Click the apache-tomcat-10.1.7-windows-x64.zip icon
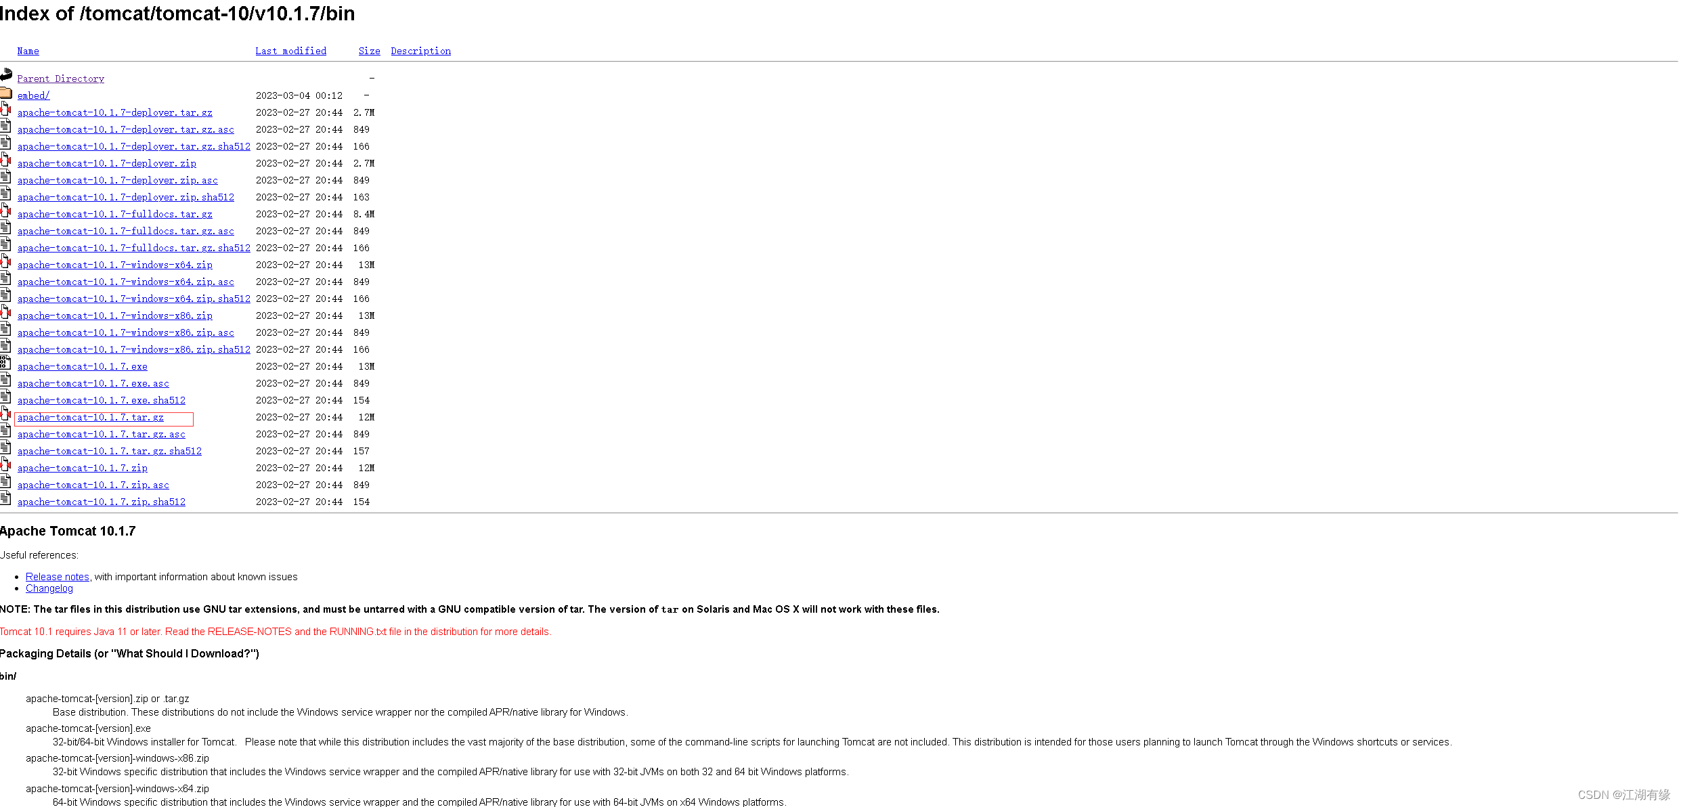 7,263
